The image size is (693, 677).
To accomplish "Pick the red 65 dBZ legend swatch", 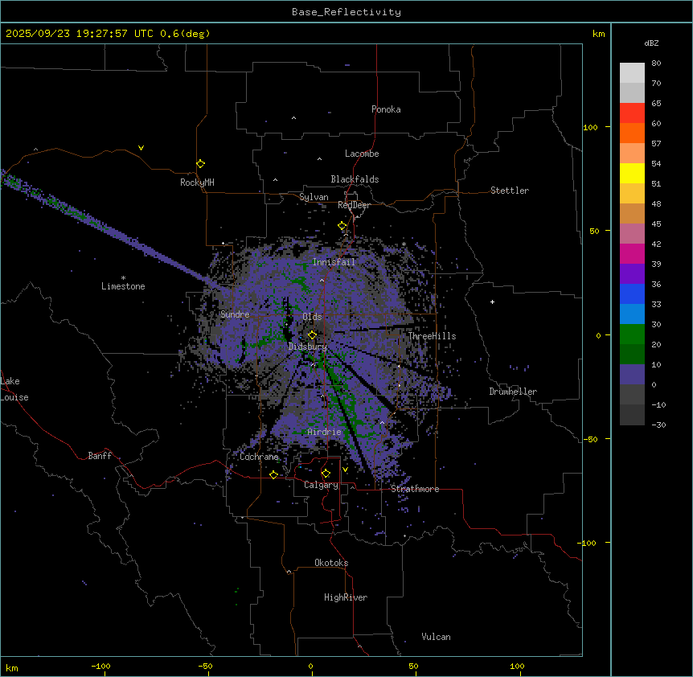I will click(x=632, y=113).
